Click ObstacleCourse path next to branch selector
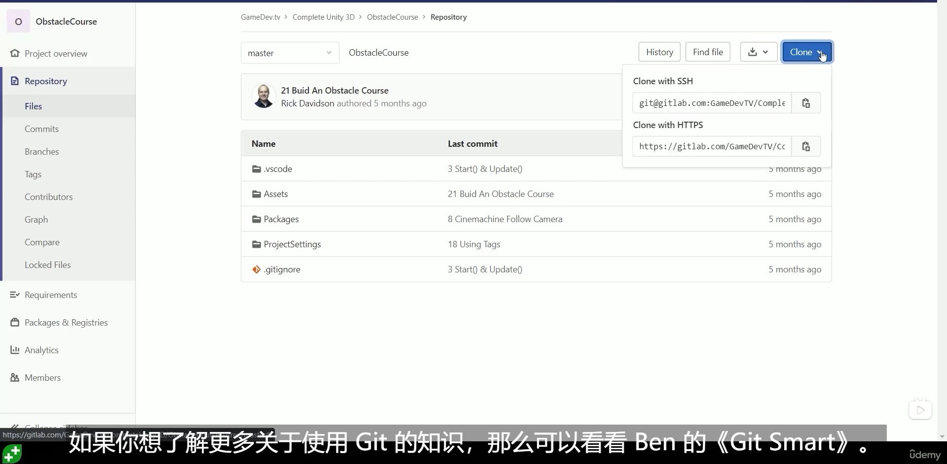The height and width of the screenshot is (464, 947). pos(379,53)
